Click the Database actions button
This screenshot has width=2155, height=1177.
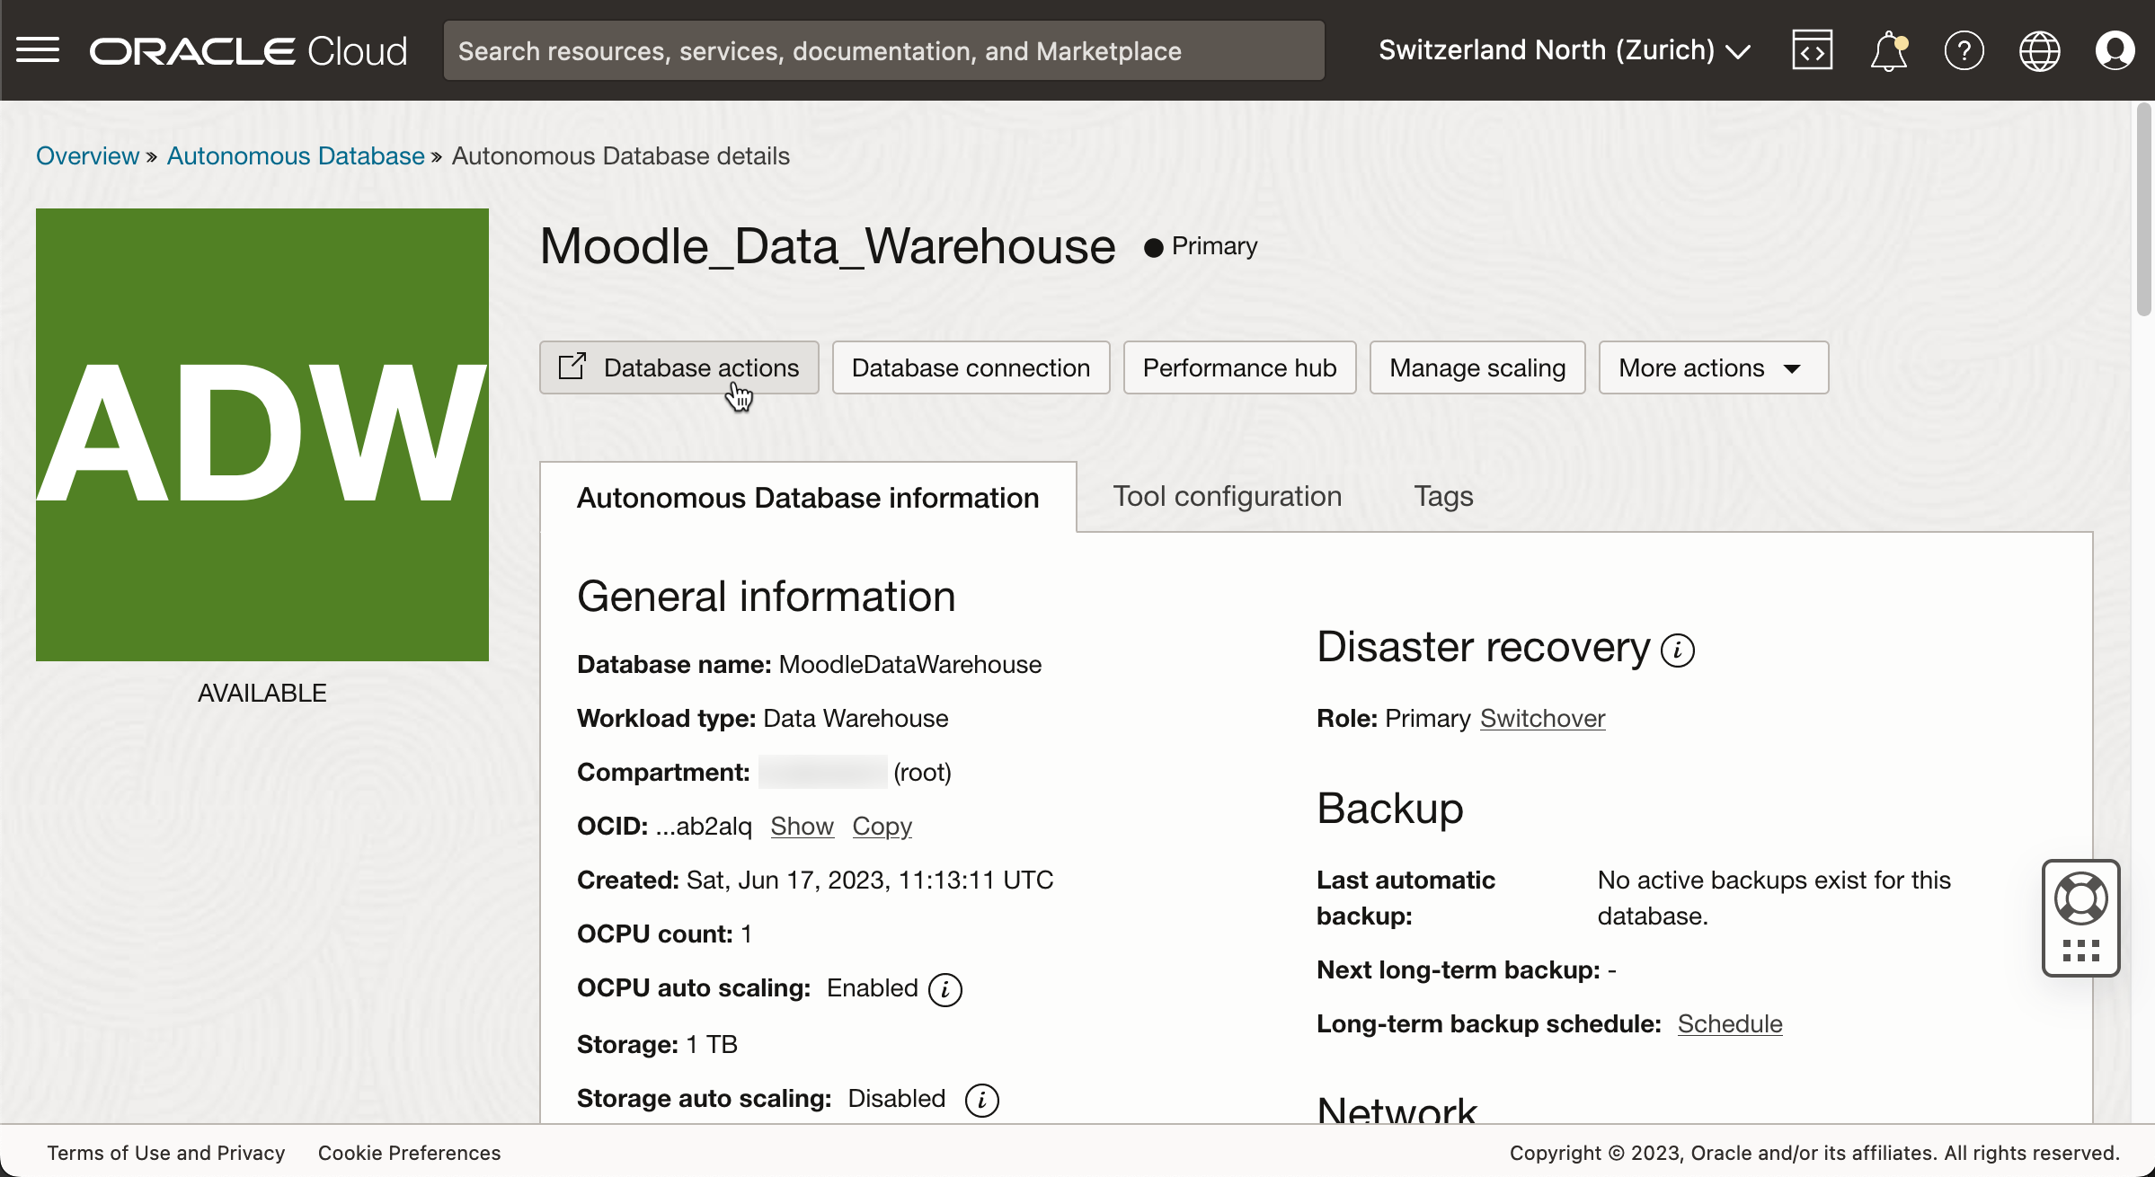[x=678, y=367]
